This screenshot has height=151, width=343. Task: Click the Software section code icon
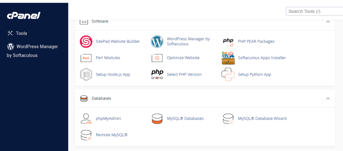84,22
